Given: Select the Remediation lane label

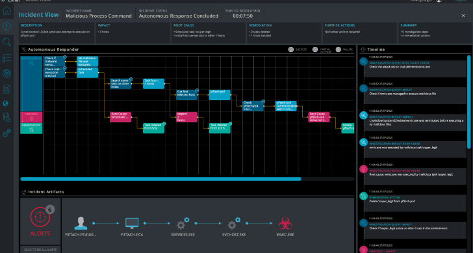Looking at the screenshot, I should [x=31, y=128].
